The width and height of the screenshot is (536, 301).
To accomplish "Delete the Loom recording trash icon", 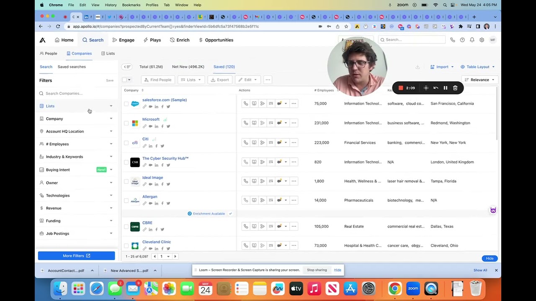I will (x=455, y=88).
